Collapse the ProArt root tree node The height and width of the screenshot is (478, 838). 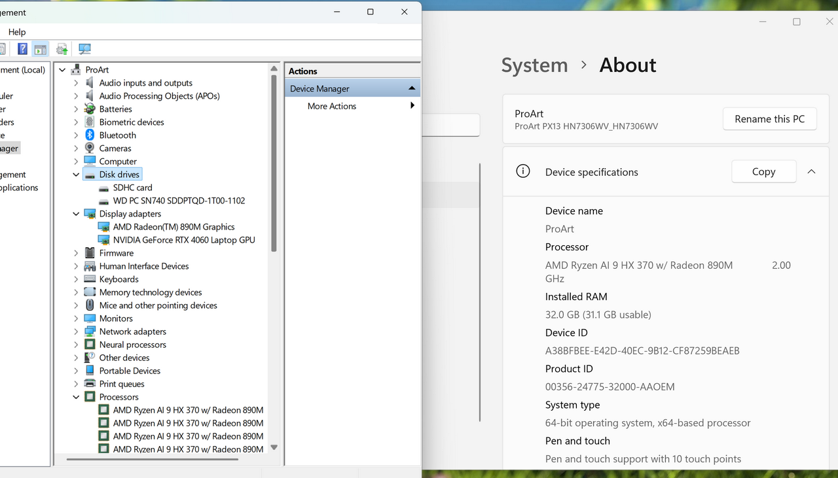[63, 70]
